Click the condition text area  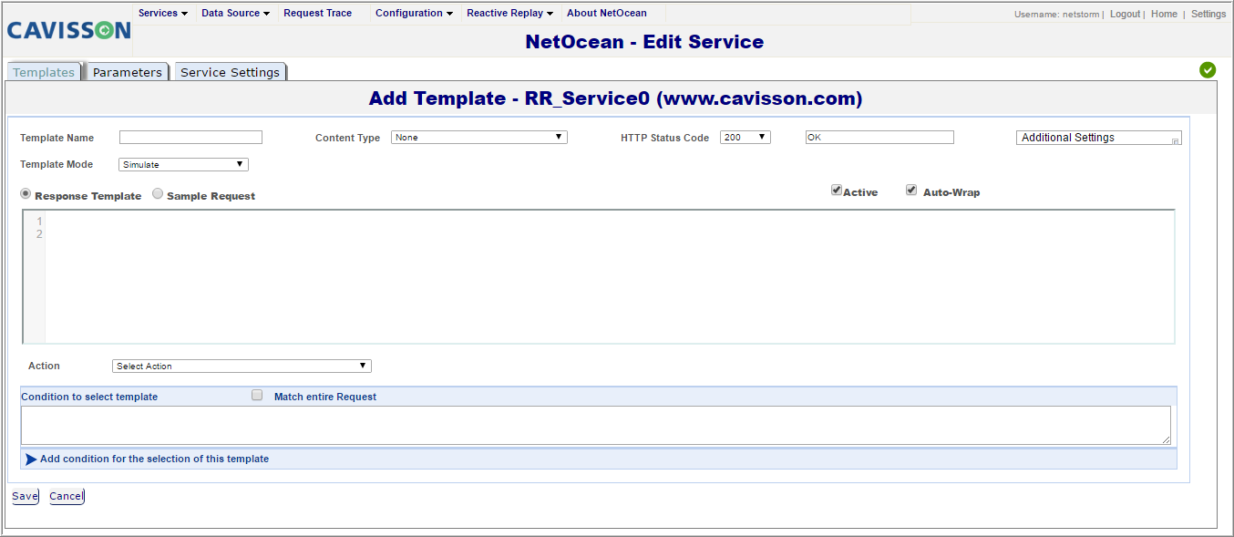pos(596,426)
